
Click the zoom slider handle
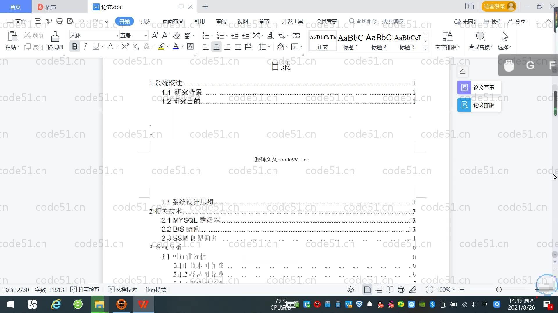pyautogui.click(x=499, y=290)
